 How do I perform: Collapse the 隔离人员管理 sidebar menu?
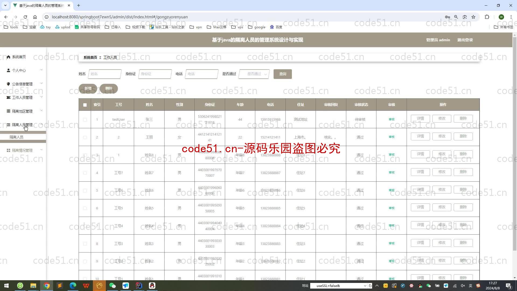tap(23, 125)
